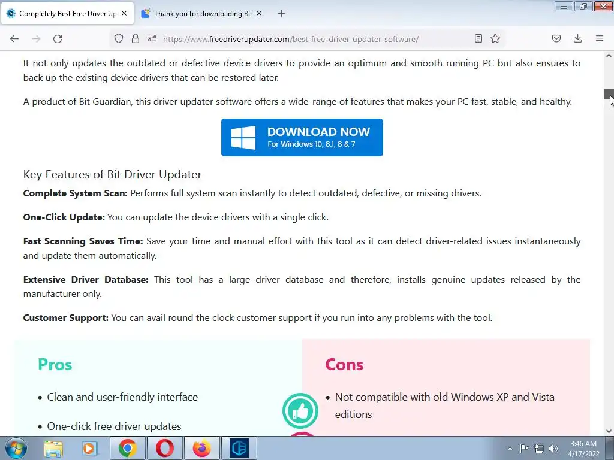Restore down the Firefox window
This screenshot has width=614, height=460.
click(x=583, y=6)
